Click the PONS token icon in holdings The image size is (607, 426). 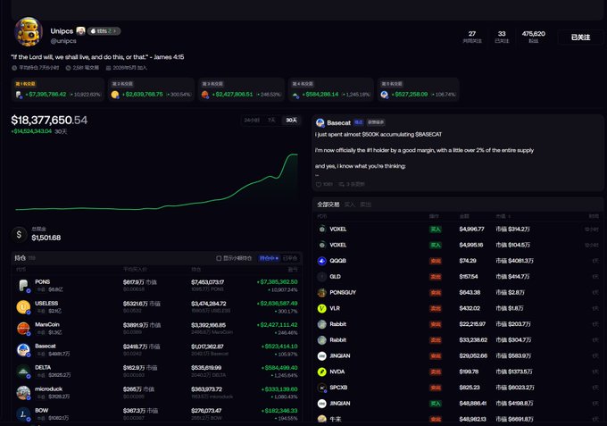coord(23,286)
